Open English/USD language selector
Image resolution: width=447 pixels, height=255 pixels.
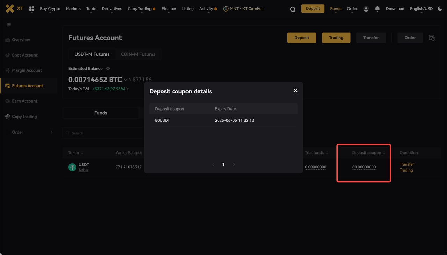[421, 9]
